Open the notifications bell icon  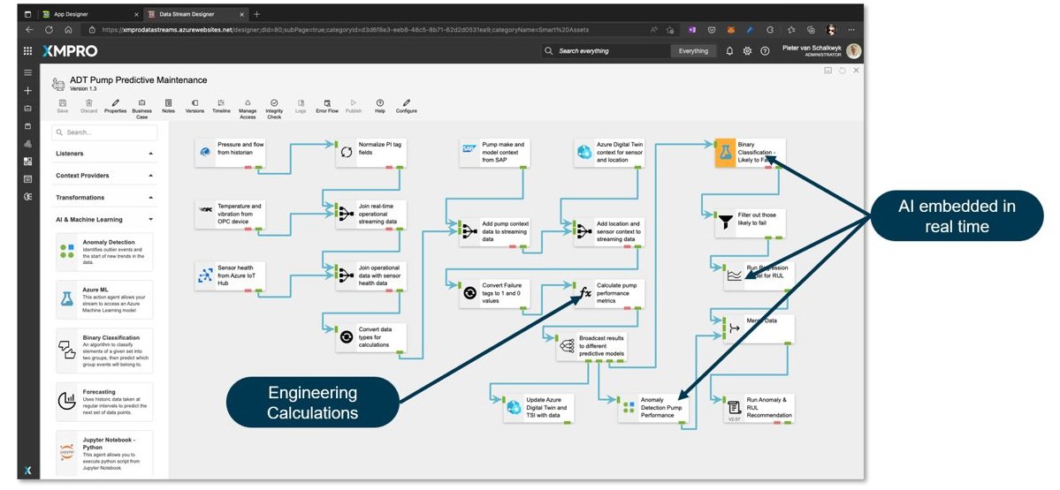point(730,51)
